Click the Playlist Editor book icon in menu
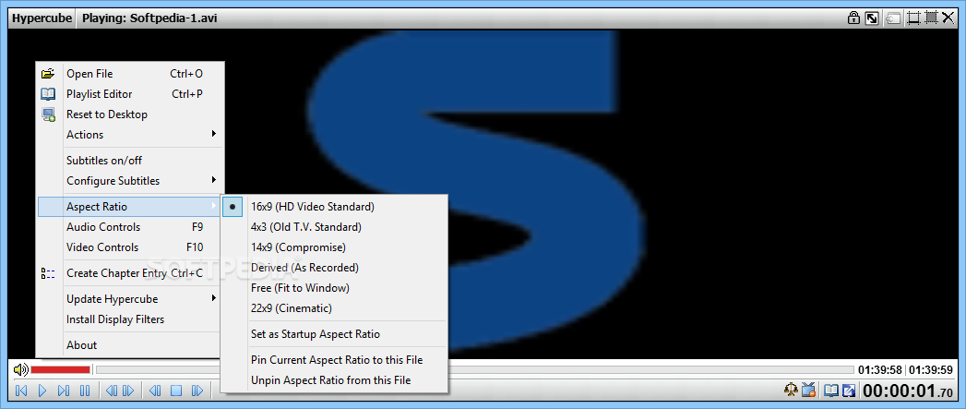 point(48,94)
